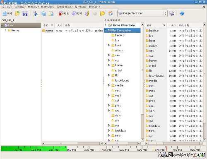Click the Copy documents toolbar icon
Viewport: 207px width, 159px height.
click(x=43, y=13)
